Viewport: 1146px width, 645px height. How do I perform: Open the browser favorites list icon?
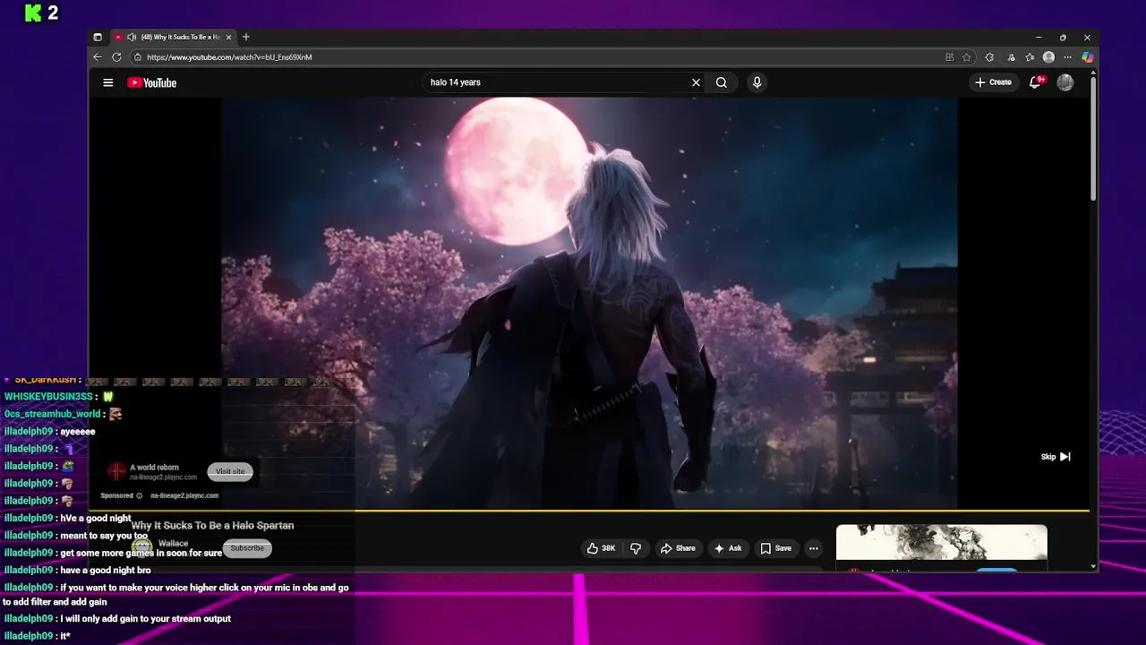(x=1030, y=57)
